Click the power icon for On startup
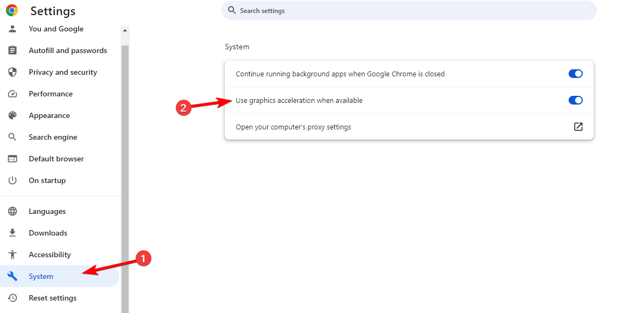The width and height of the screenshot is (618, 313). point(12,180)
